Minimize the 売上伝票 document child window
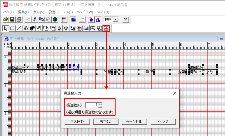 pos(221,39)
